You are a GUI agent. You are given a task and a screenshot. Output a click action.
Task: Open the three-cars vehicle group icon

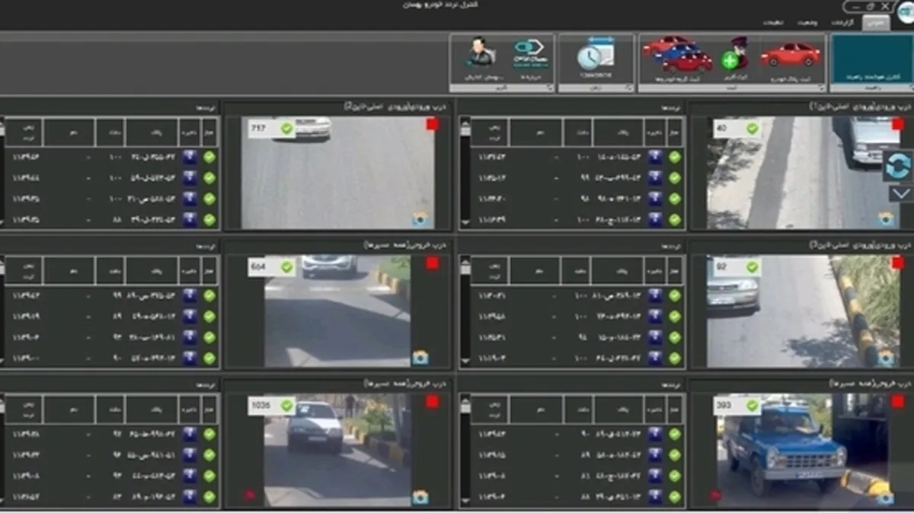tap(676, 54)
